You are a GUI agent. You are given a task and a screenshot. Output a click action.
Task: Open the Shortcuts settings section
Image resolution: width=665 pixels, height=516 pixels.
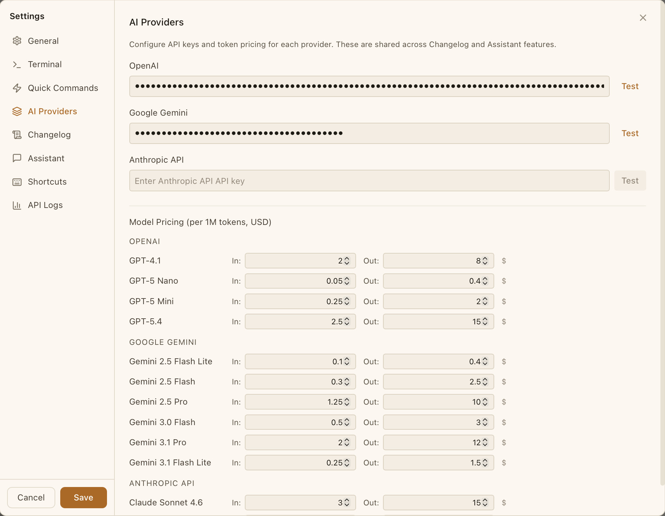pos(47,182)
